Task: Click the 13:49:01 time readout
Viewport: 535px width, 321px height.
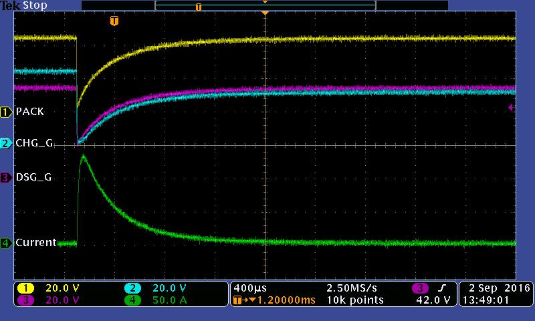Action: [486, 300]
